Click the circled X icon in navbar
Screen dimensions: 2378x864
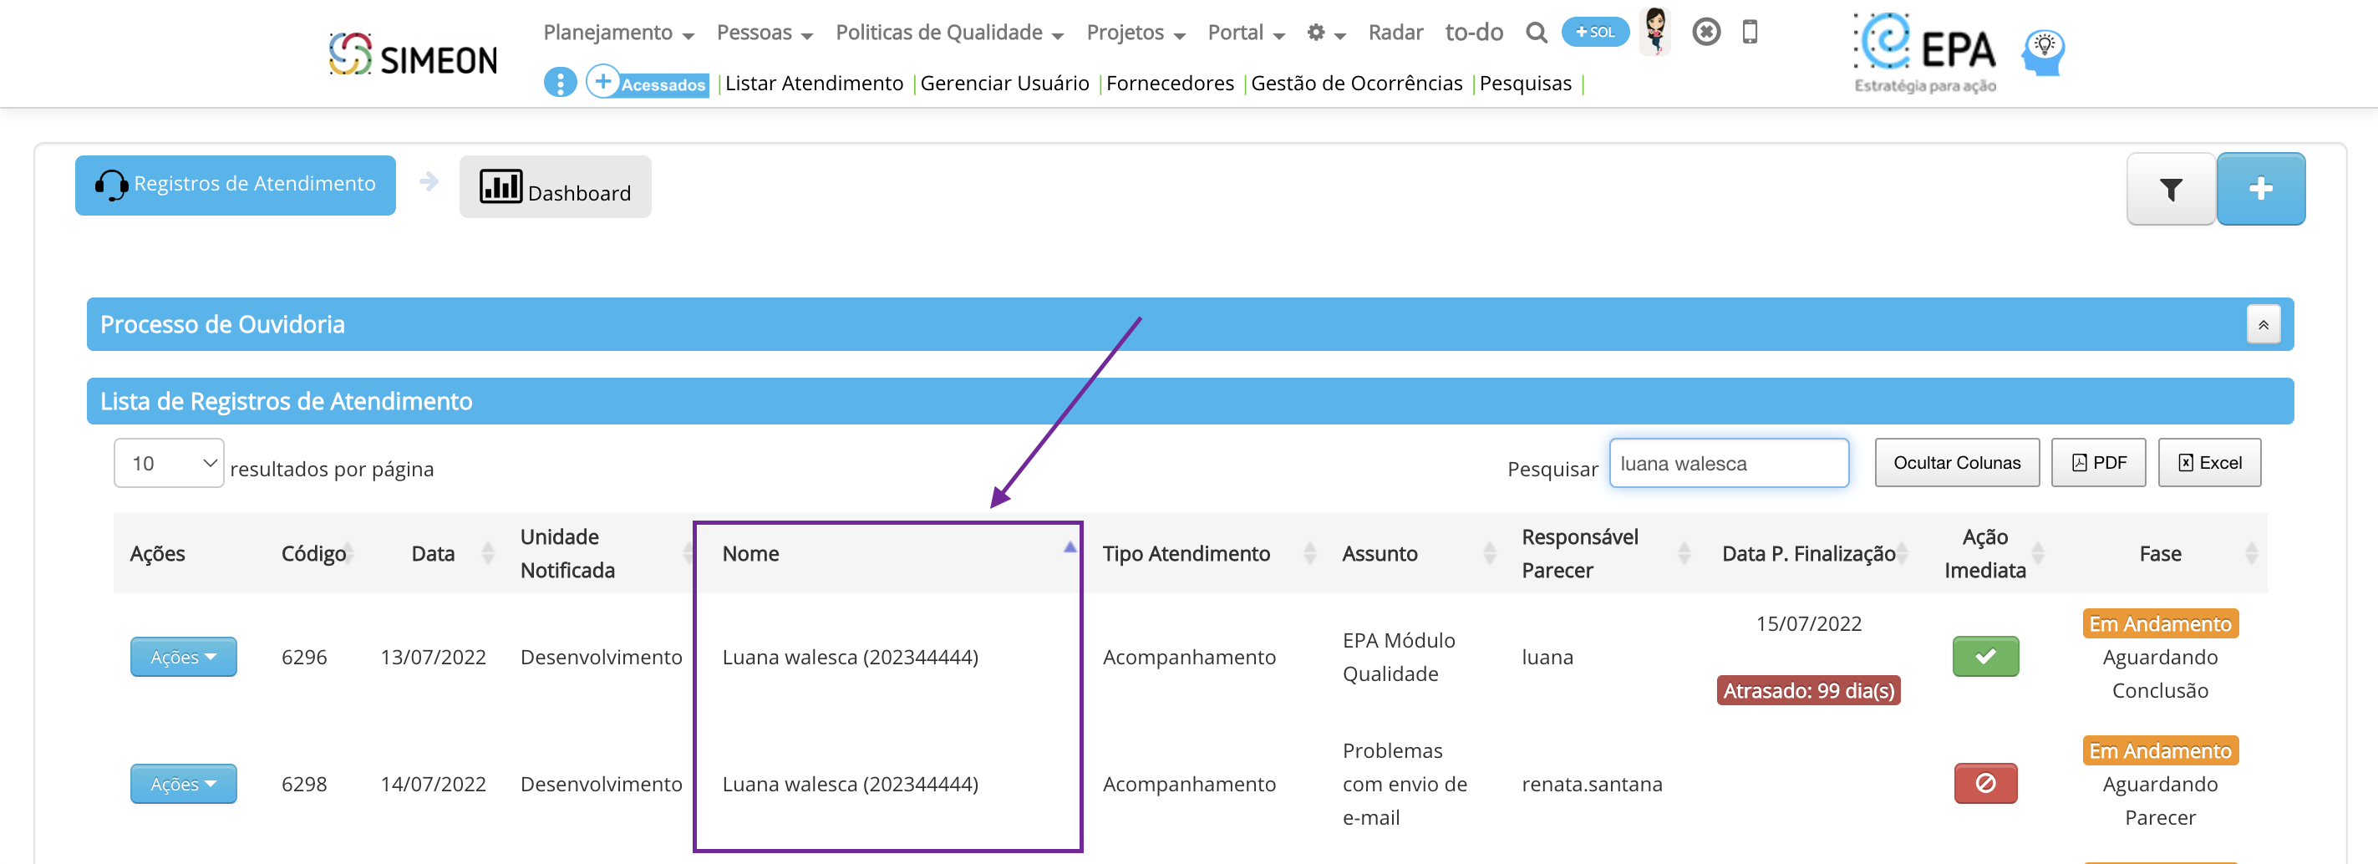1706,33
